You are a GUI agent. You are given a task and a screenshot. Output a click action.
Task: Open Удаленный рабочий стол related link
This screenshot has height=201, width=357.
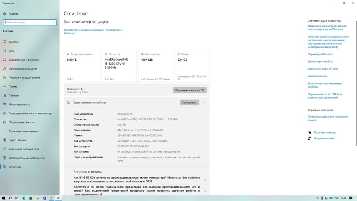[323, 69]
